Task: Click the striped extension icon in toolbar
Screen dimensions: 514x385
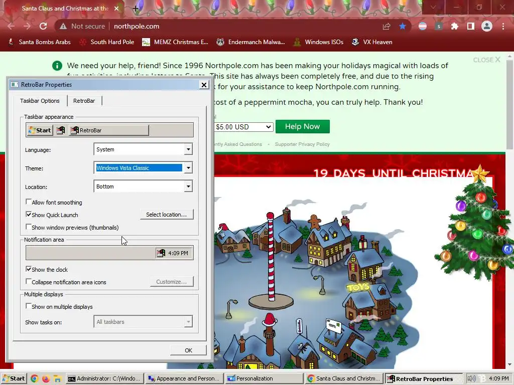Action: click(x=423, y=26)
